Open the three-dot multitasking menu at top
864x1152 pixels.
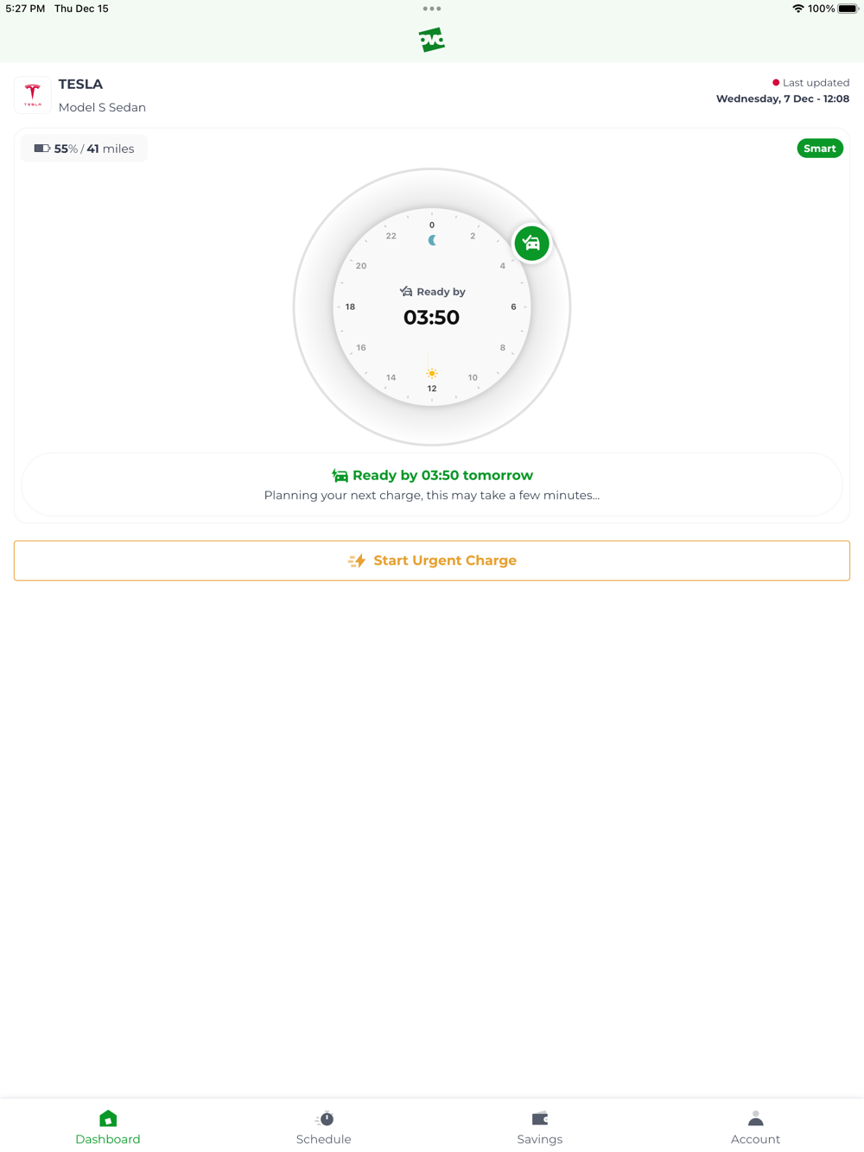point(432,9)
